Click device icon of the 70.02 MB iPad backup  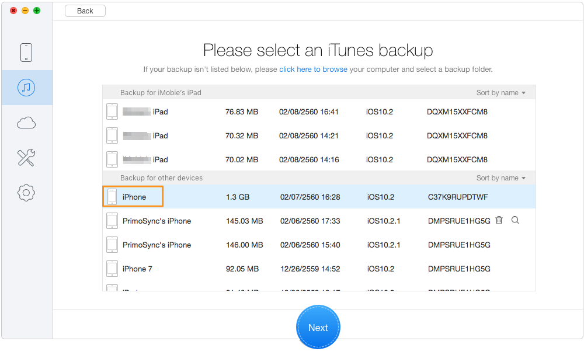click(112, 159)
